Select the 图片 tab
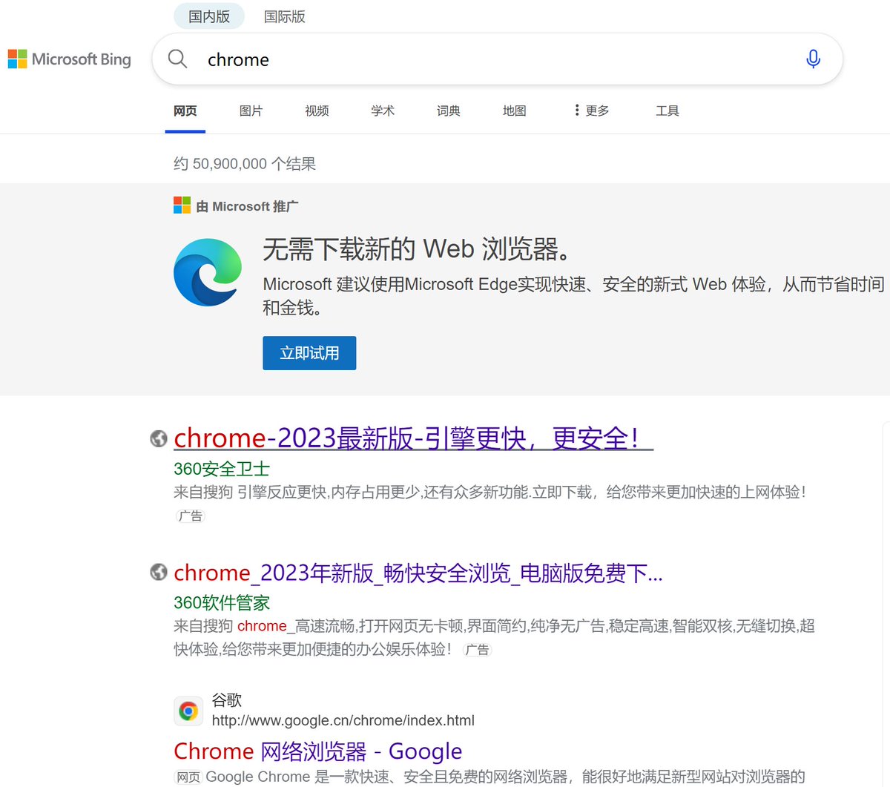Screen dimensions: 890x787 pos(251,111)
